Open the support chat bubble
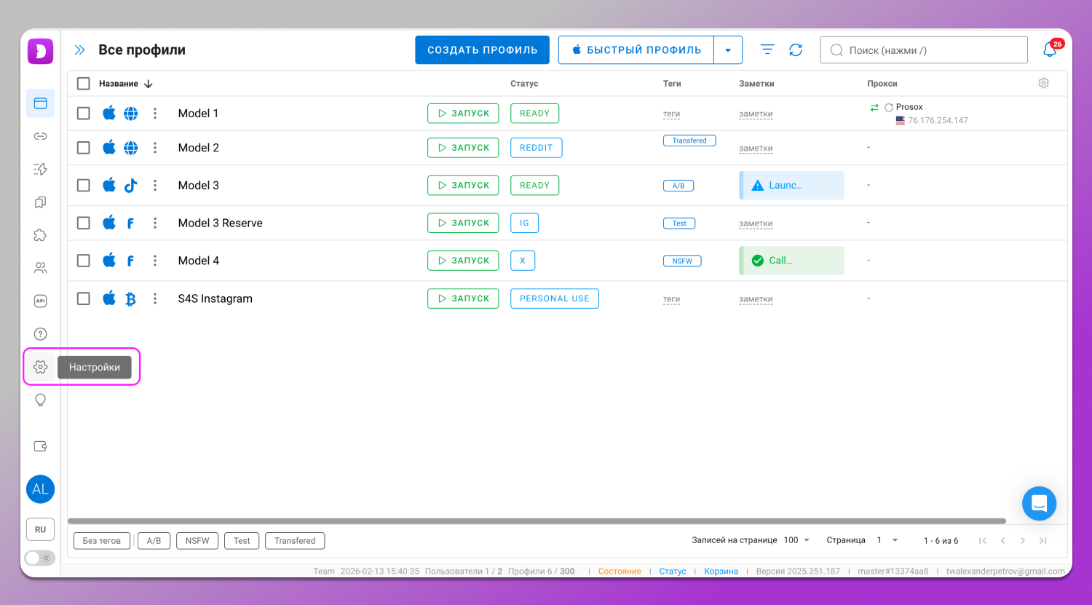Screen dimensions: 1092x605 click(1039, 503)
